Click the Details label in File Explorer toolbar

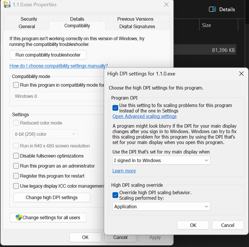[x=227, y=9]
